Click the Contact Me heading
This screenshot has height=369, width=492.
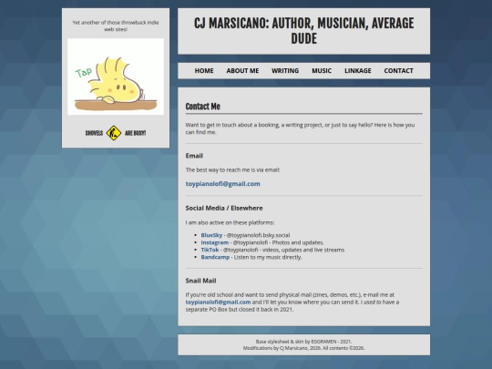[202, 107]
